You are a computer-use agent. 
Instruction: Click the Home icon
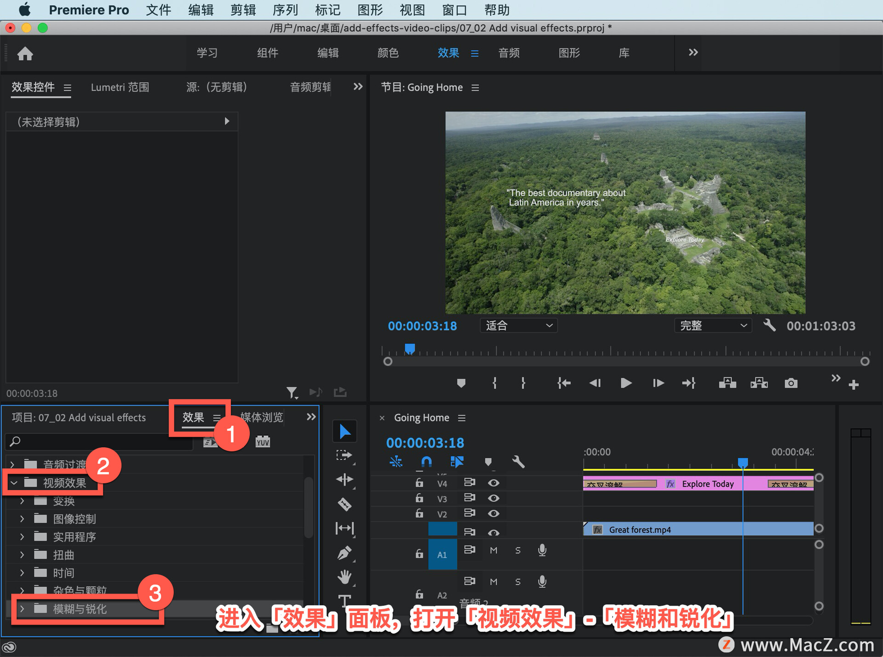25,54
